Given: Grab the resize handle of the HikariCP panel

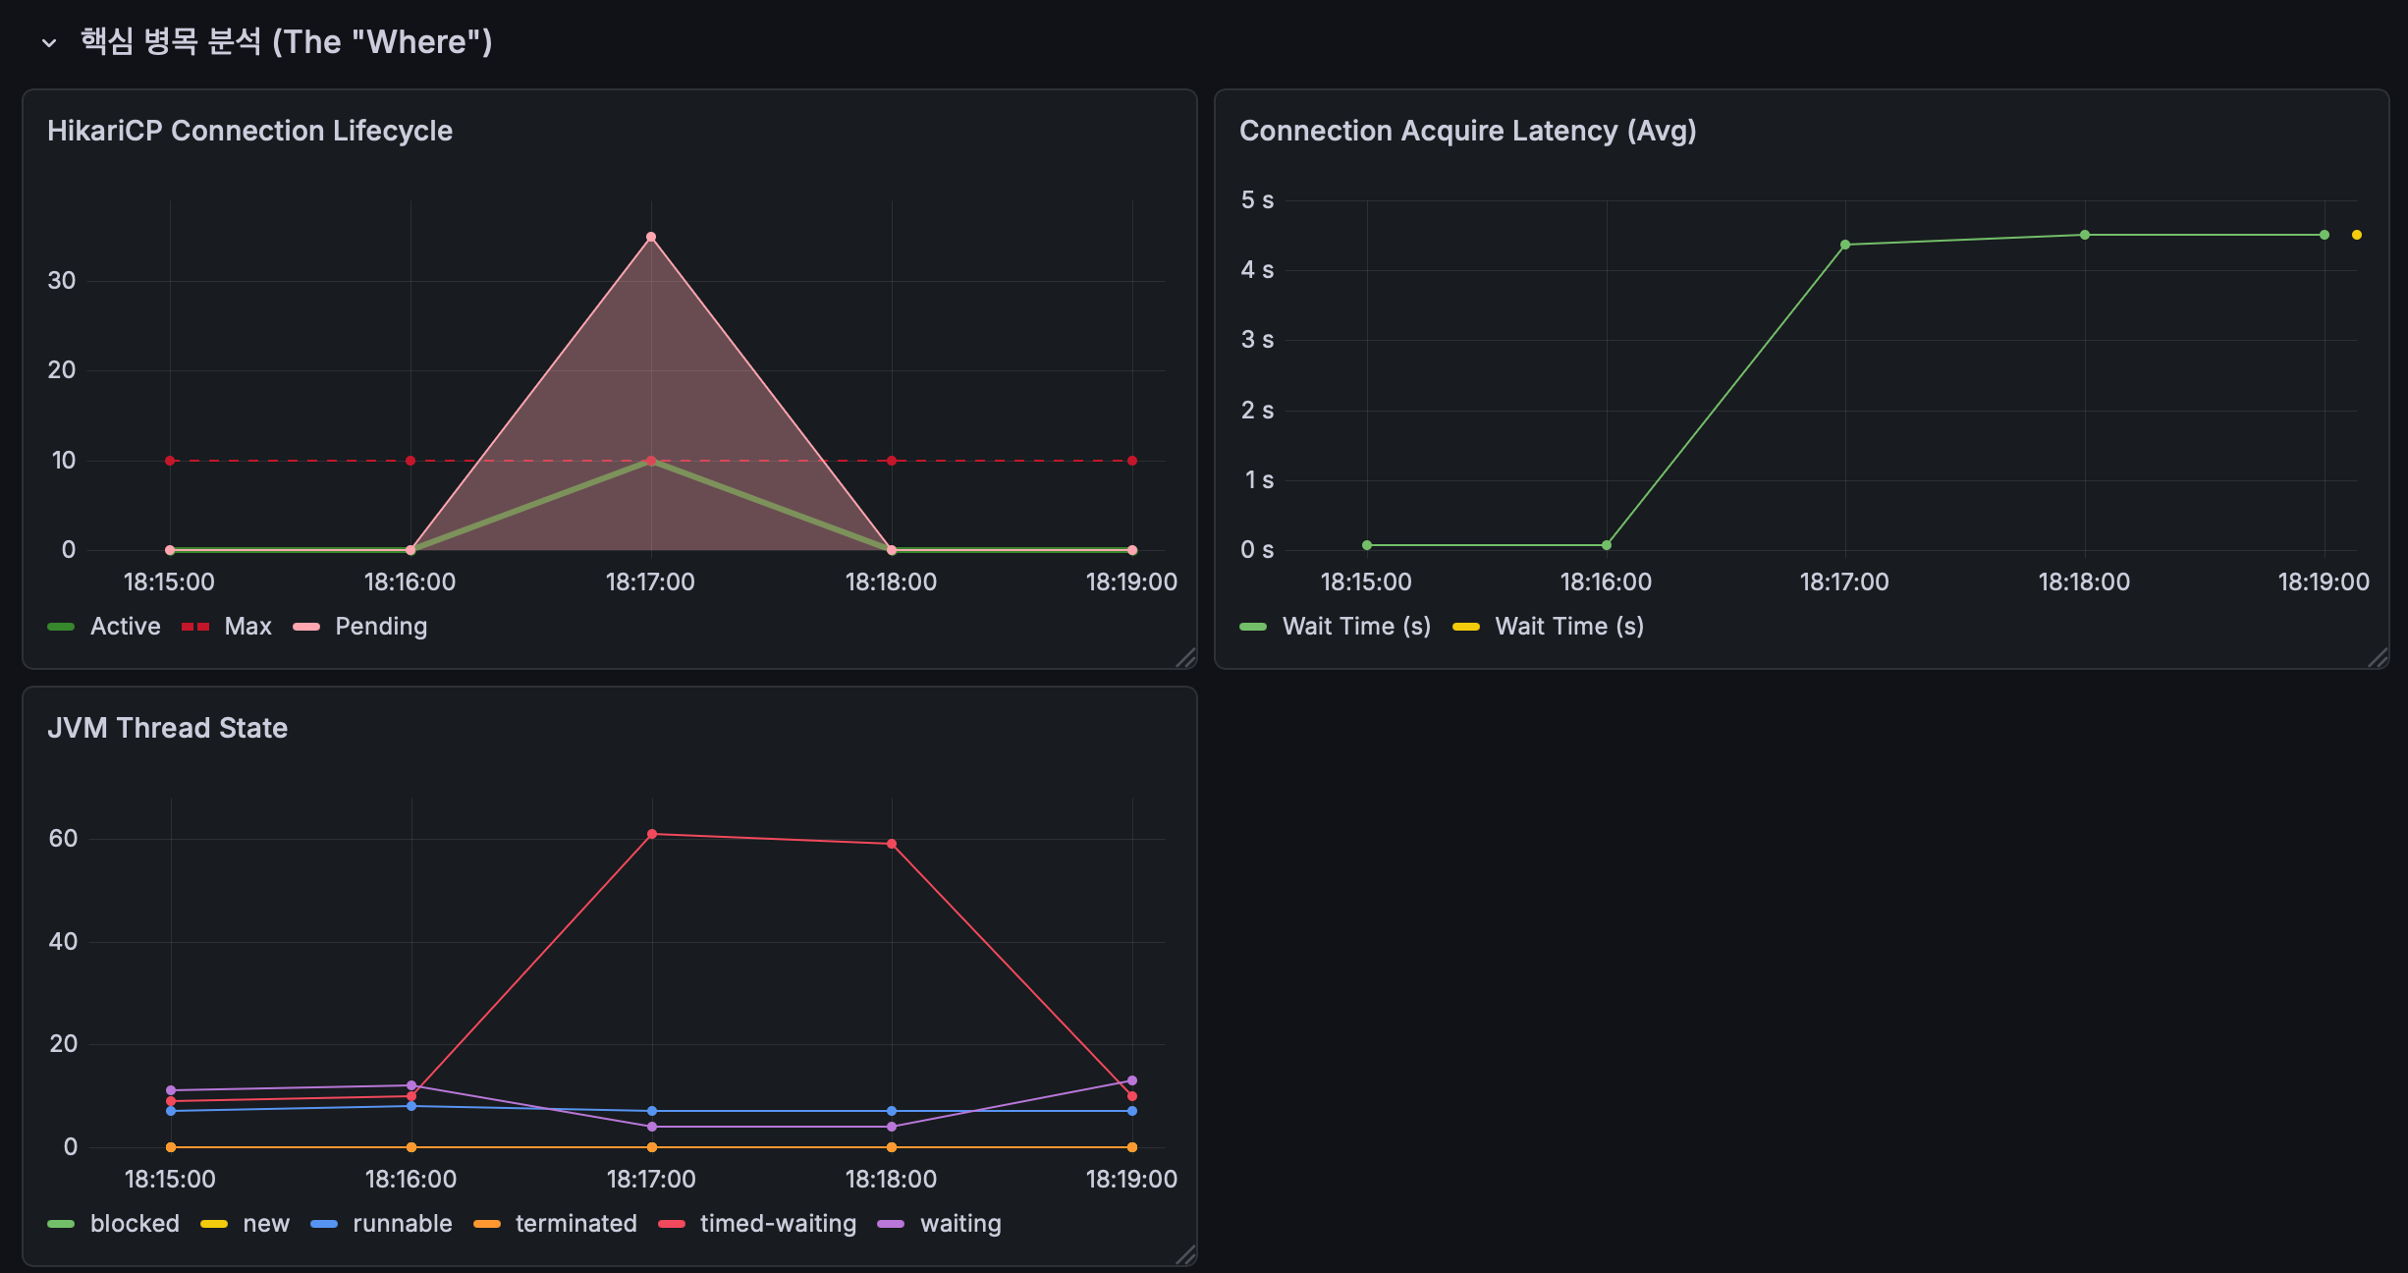Looking at the screenshot, I should [x=1186, y=658].
